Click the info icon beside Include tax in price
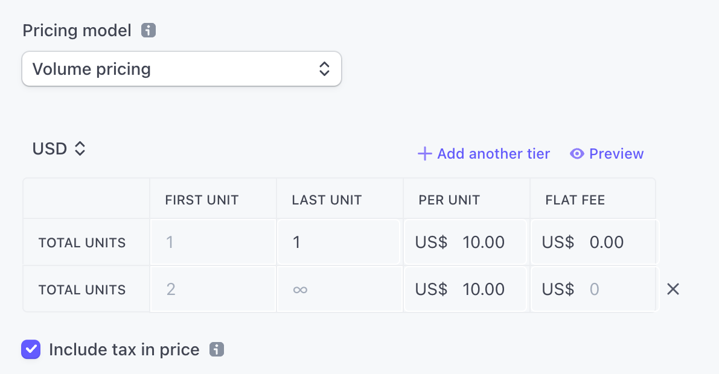 [x=217, y=350]
